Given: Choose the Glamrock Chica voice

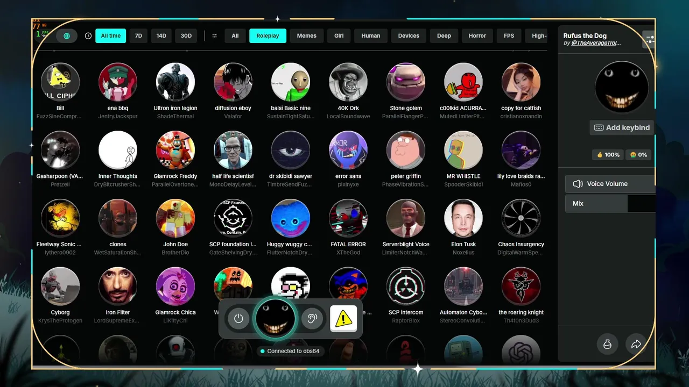Looking at the screenshot, I should pyautogui.click(x=175, y=286).
